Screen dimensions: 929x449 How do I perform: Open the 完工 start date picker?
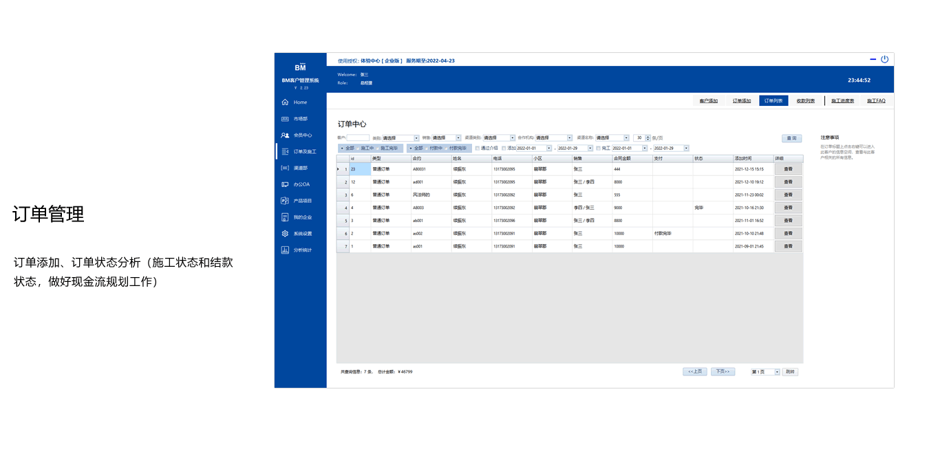[x=630, y=148]
